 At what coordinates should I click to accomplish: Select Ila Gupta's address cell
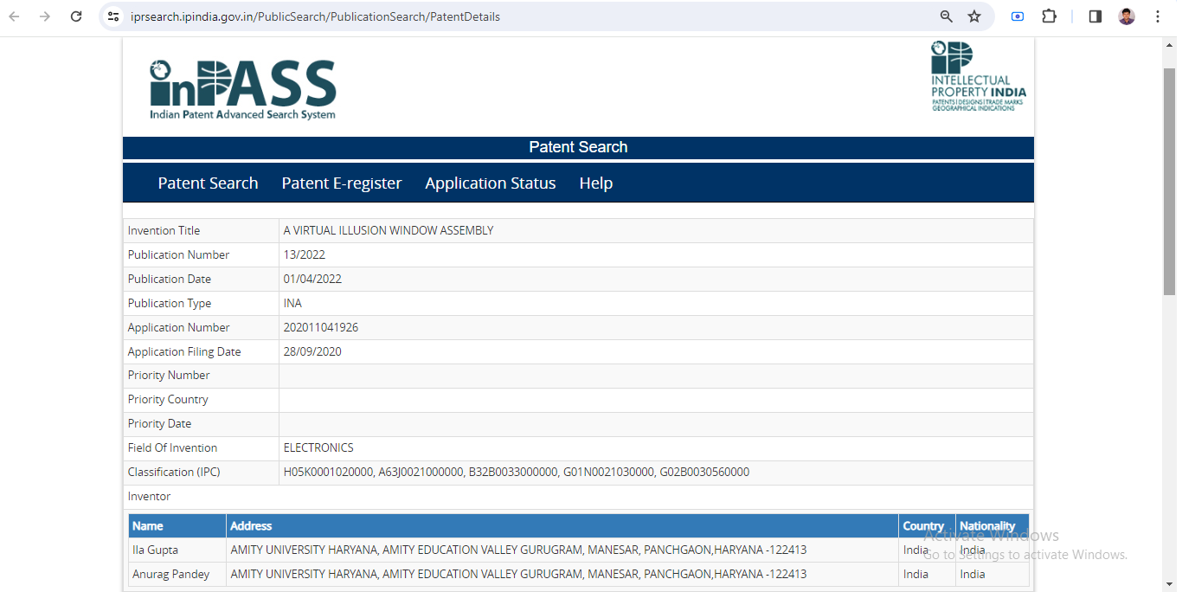point(562,550)
